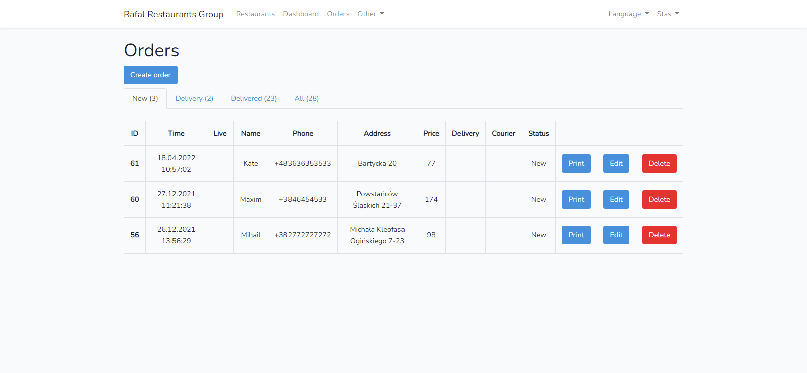Go to Restaurants in the navbar
The image size is (807, 373).
point(255,14)
